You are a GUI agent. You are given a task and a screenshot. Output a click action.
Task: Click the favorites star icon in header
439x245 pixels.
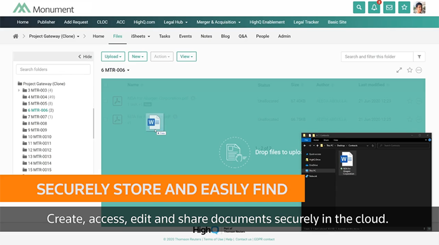click(405, 7)
